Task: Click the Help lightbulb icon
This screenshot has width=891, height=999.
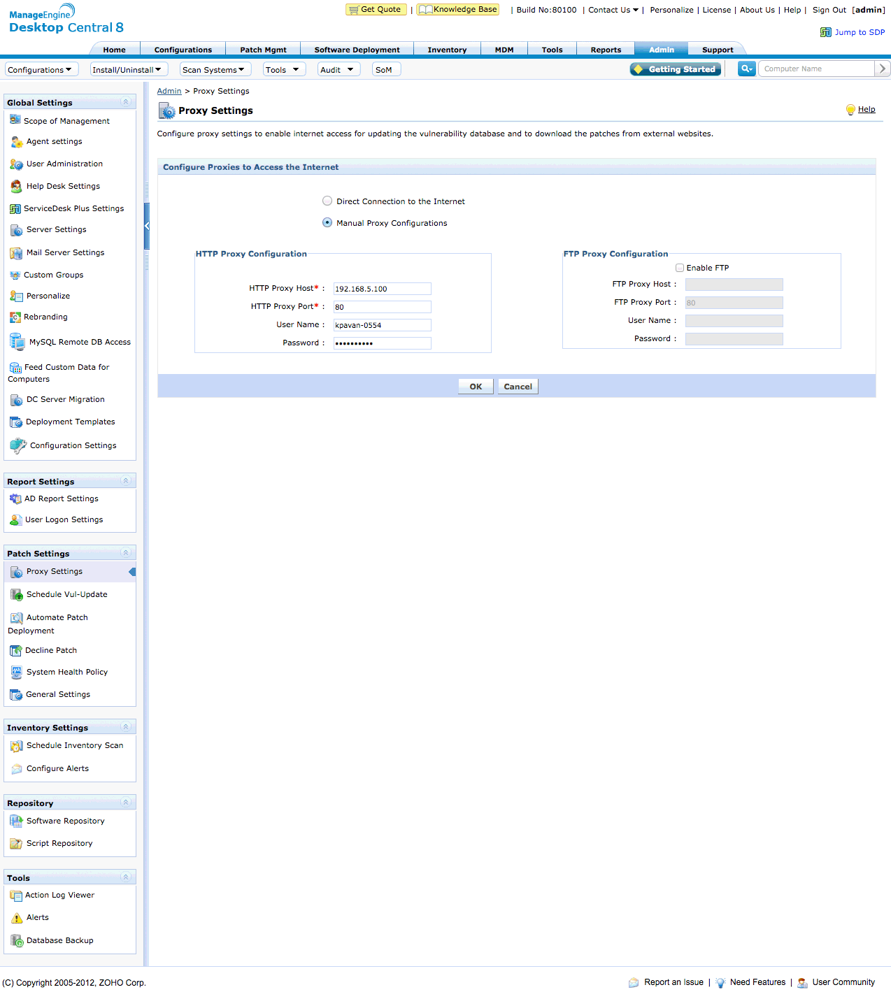Action: click(850, 110)
